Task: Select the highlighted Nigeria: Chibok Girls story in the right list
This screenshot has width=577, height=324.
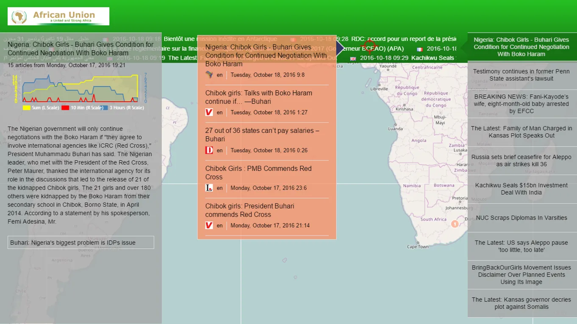Action: coord(522,47)
